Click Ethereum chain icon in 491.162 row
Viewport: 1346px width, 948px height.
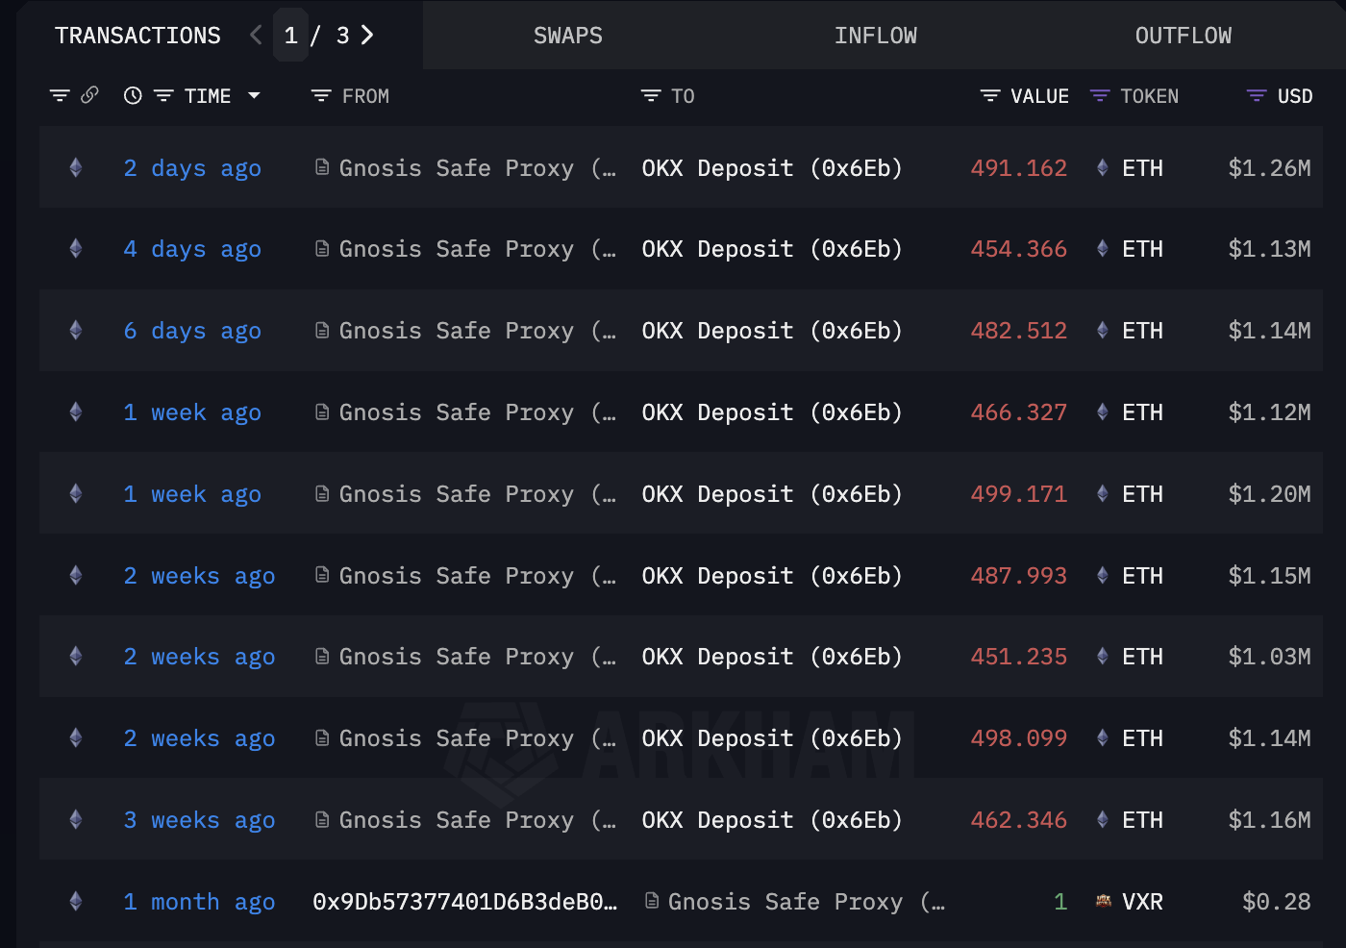(x=76, y=167)
